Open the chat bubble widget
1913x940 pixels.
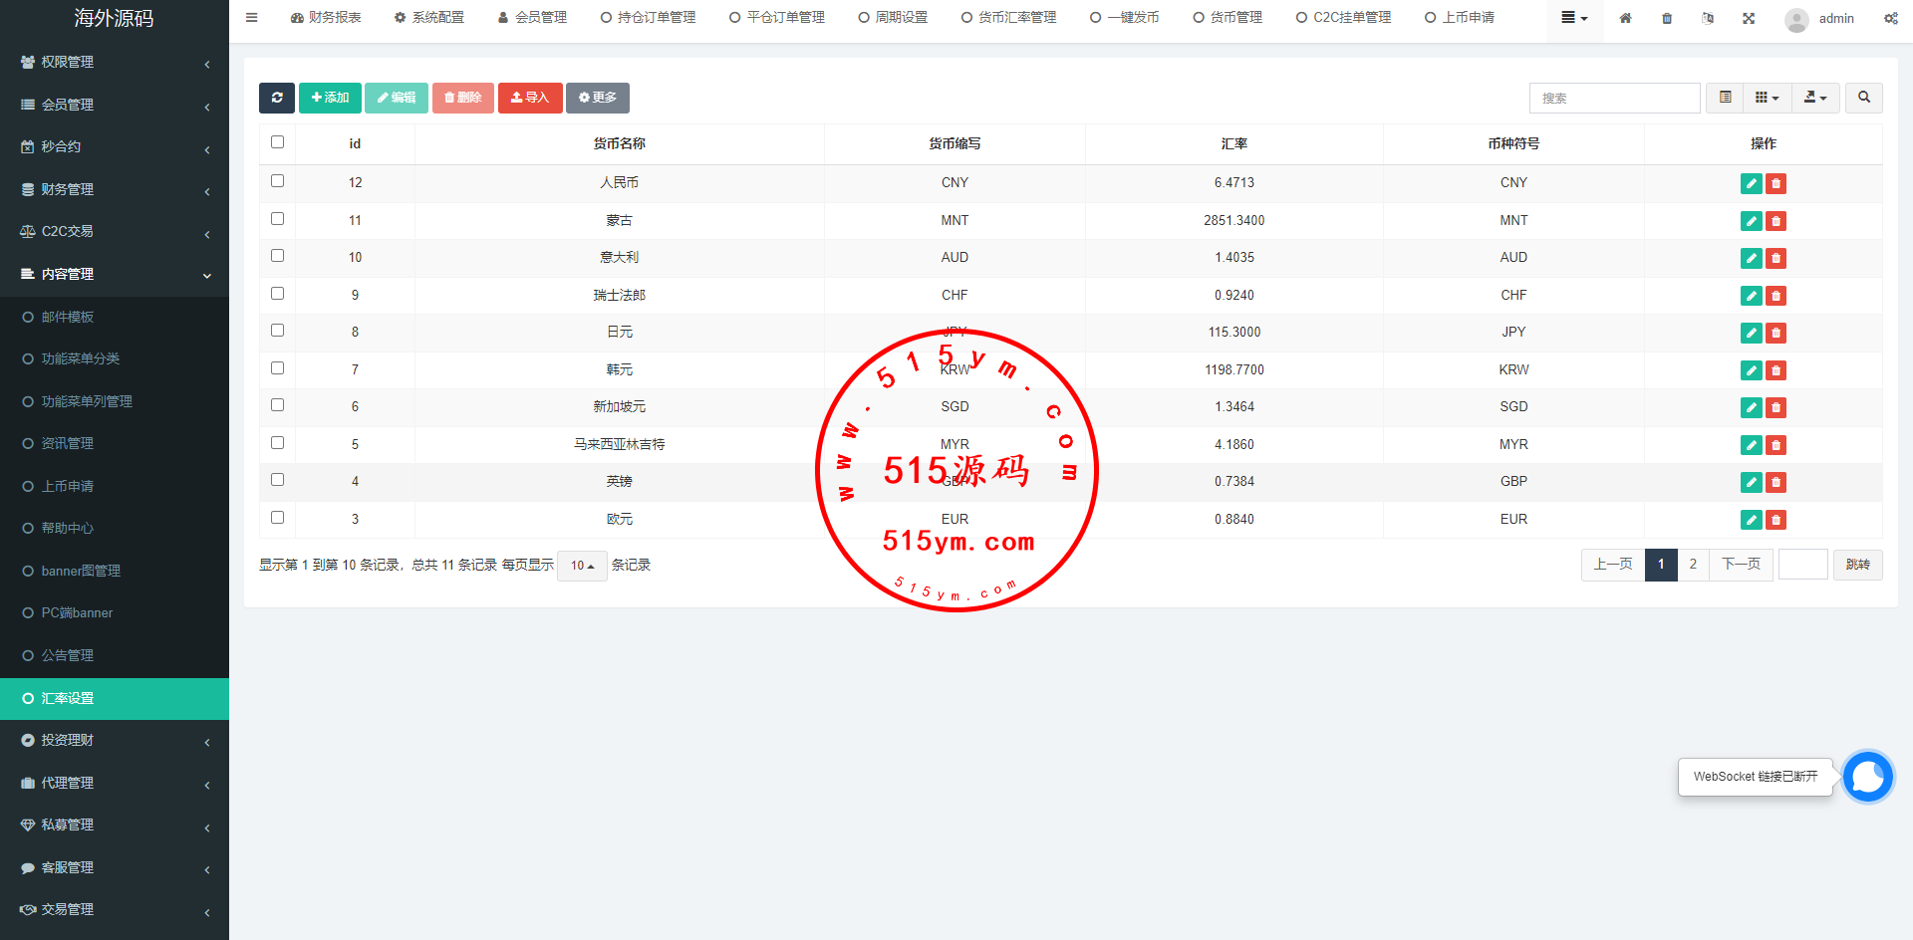point(1867,777)
